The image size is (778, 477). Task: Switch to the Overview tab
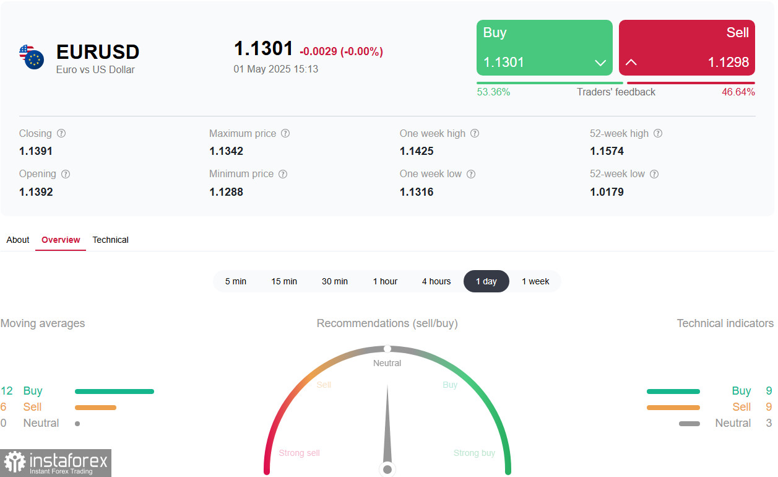click(x=61, y=240)
